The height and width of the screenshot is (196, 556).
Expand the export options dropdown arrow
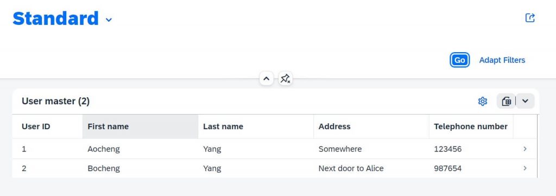coord(525,102)
